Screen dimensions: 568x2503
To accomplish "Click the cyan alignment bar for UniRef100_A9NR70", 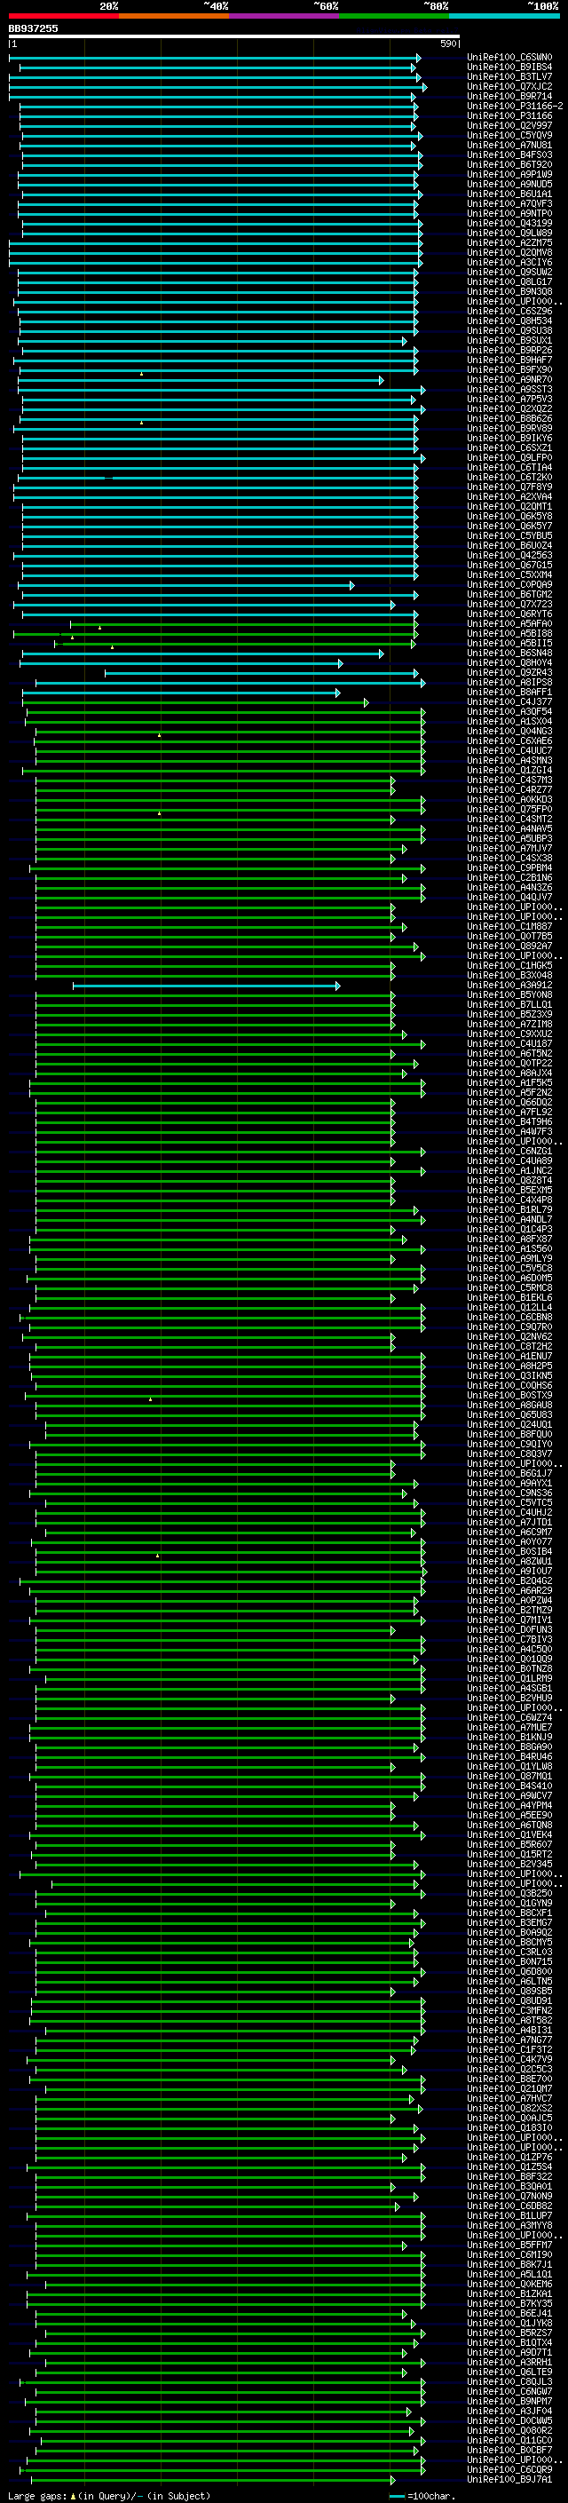I will point(201,380).
